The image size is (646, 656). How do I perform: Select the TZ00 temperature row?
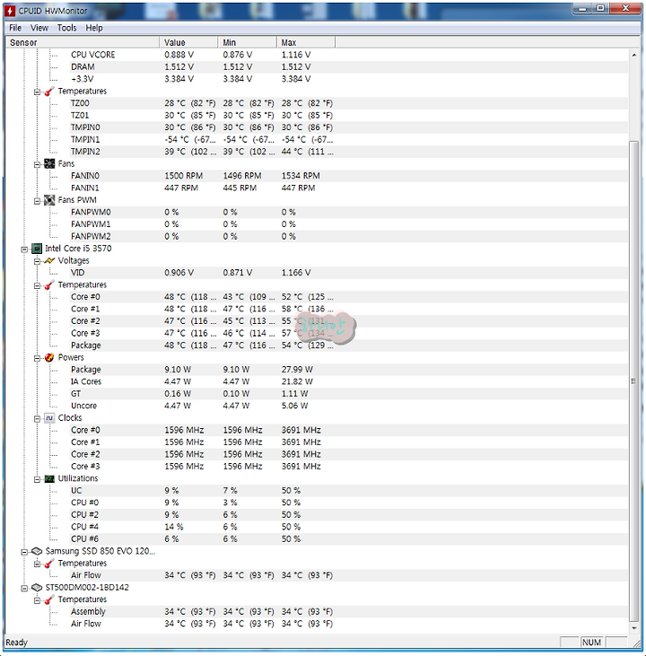click(349, 103)
